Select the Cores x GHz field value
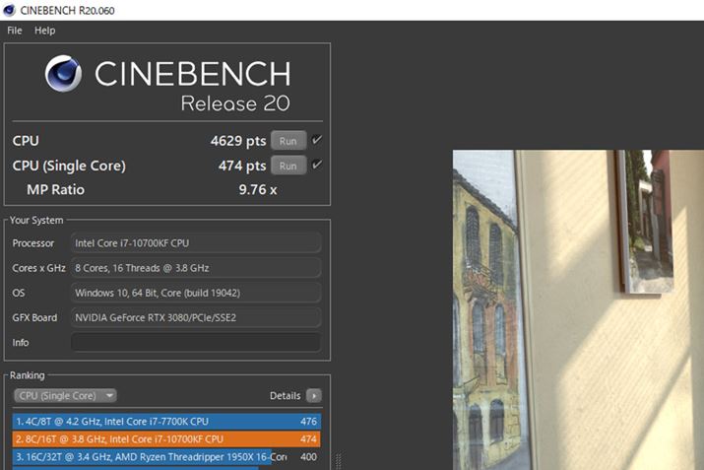The width and height of the screenshot is (704, 470). tap(196, 268)
